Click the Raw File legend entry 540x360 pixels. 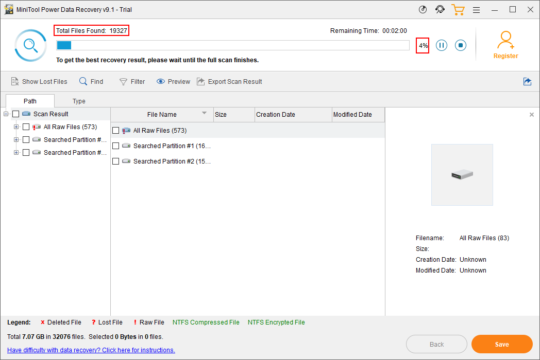[149, 322]
